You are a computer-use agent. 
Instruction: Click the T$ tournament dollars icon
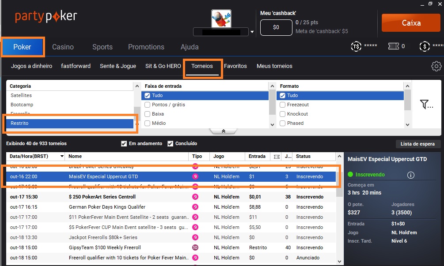[356, 46]
